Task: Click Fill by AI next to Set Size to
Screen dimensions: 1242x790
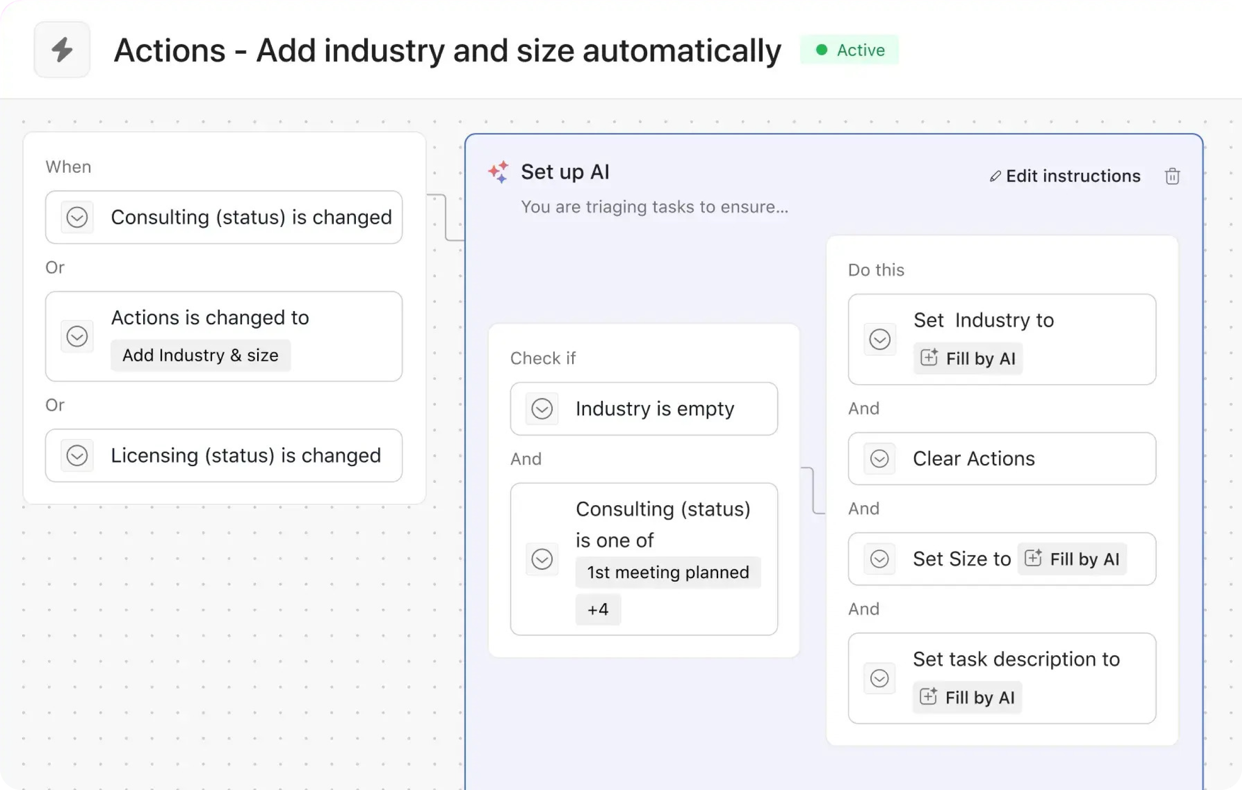Action: click(x=1072, y=559)
